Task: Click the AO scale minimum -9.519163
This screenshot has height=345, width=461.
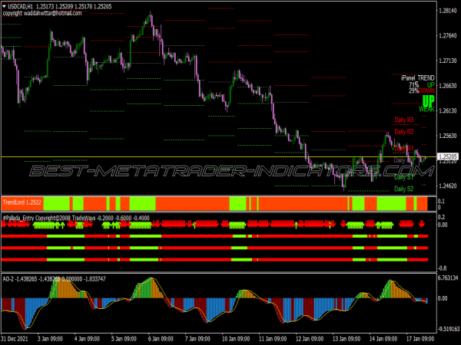Action: 449,329
